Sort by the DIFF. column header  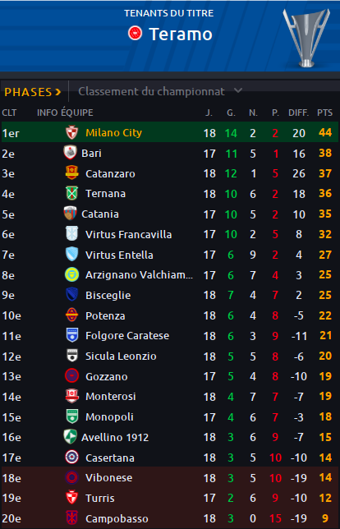click(x=298, y=113)
